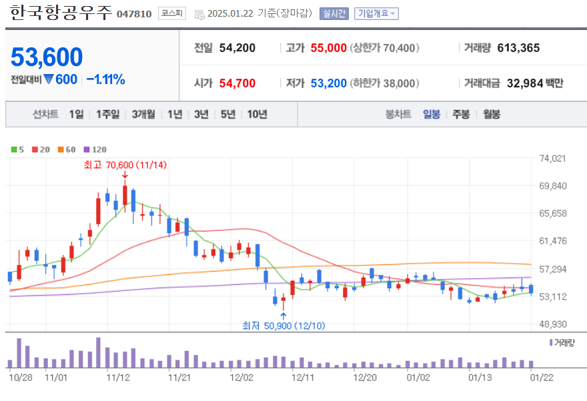Click the 12/11 date label on the axis
Image resolution: width=587 pixels, height=401 pixels.
(303, 378)
